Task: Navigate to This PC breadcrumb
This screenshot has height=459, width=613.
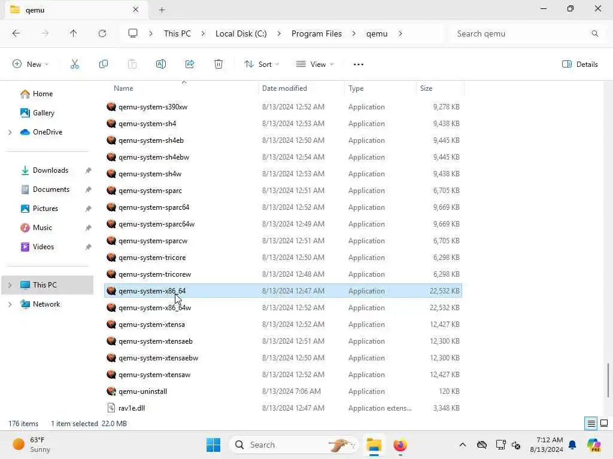Action: pyautogui.click(x=177, y=33)
